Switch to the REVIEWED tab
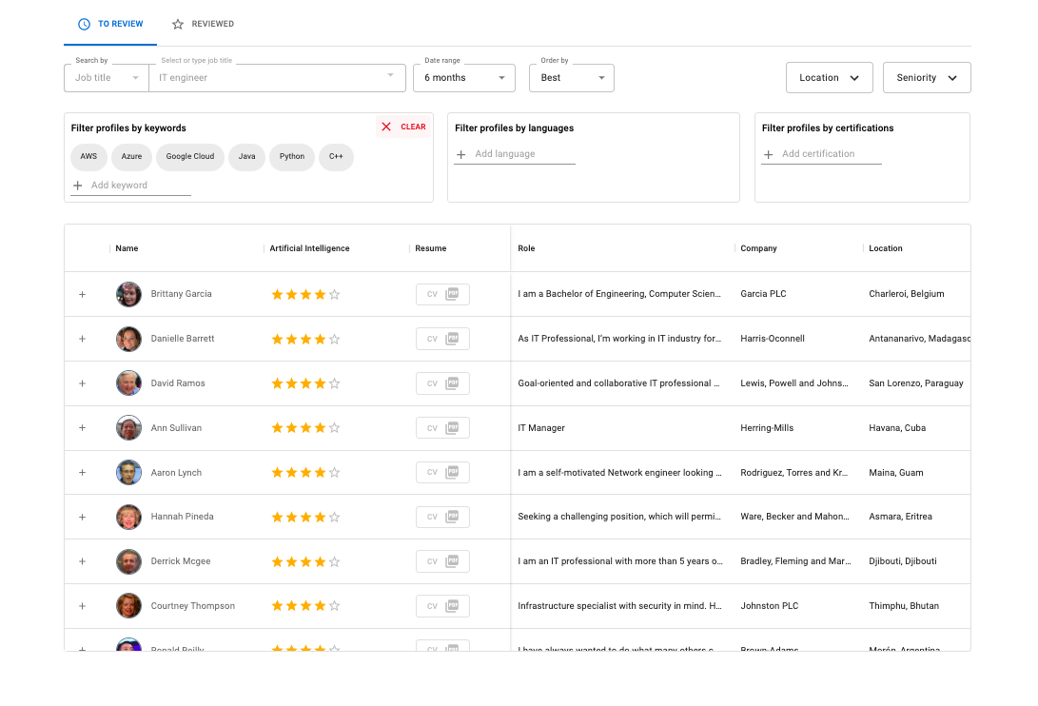This screenshot has height=706, width=1038. (x=202, y=24)
